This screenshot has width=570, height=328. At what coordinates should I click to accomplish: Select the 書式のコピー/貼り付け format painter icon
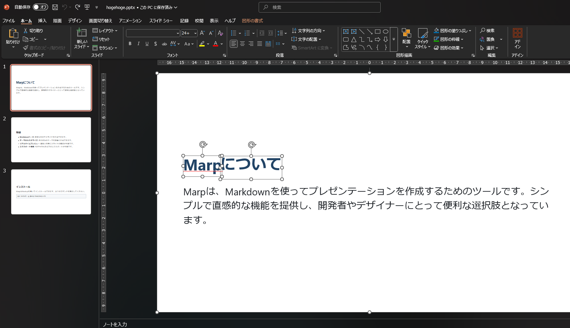click(26, 47)
